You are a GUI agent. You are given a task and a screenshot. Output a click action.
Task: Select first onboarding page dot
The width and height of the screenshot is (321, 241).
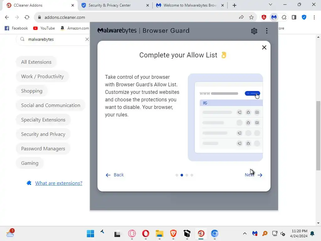[177, 175]
